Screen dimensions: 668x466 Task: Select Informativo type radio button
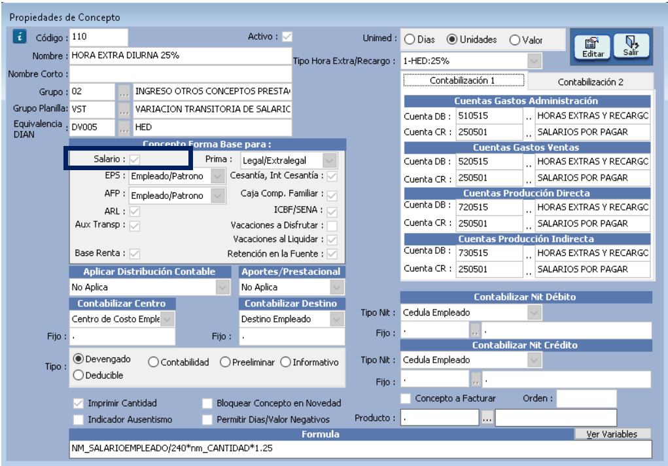click(x=285, y=362)
